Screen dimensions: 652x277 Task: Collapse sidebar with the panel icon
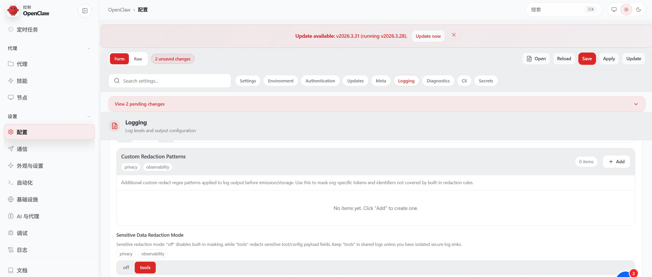click(x=85, y=11)
